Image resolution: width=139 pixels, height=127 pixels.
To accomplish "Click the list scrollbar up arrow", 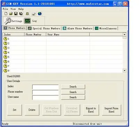I will pos(124,34).
